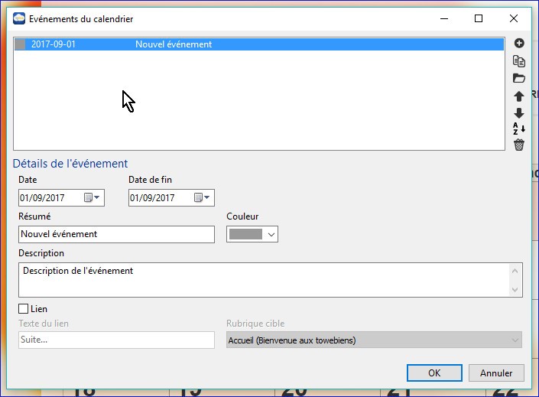Screen dimensions: 539x397
Task: Add a new event with the plus icon
Action: (x=519, y=44)
